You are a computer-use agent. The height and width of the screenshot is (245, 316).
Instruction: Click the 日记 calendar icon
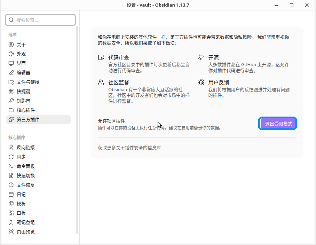tap(11, 195)
